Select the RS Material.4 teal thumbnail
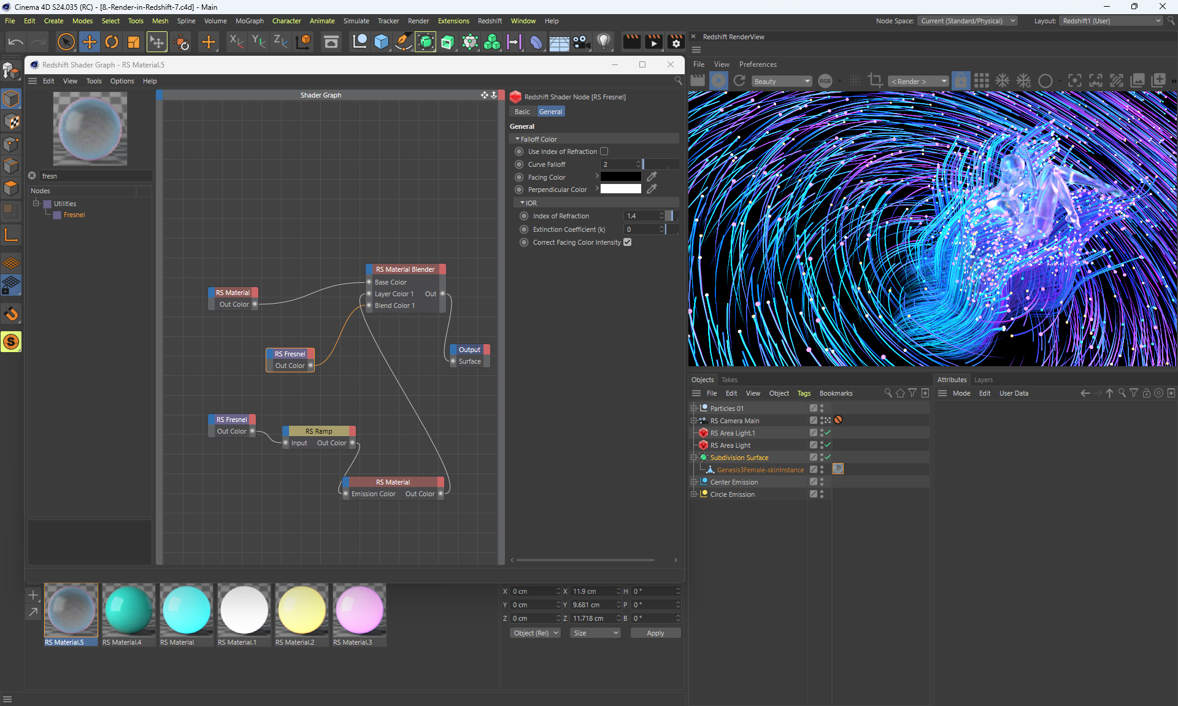This screenshot has height=706, width=1178. click(x=128, y=610)
